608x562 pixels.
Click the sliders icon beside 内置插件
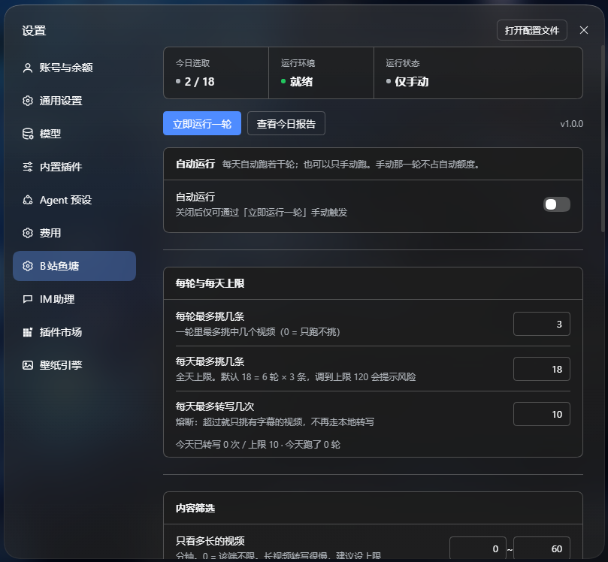click(28, 167)
